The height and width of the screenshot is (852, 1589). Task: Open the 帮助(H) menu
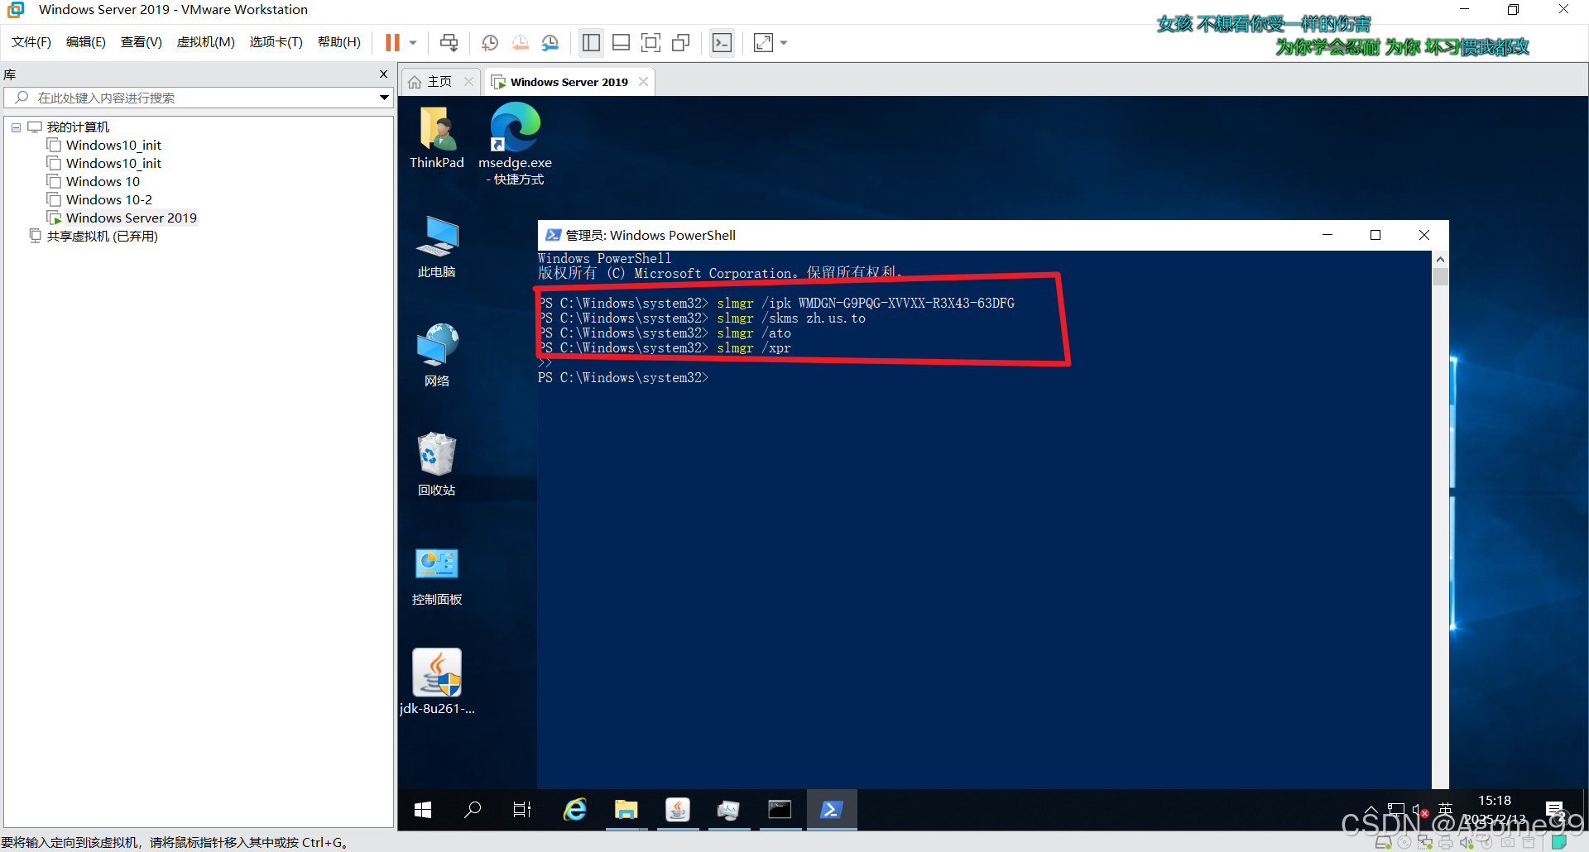(x=339, y=42)
